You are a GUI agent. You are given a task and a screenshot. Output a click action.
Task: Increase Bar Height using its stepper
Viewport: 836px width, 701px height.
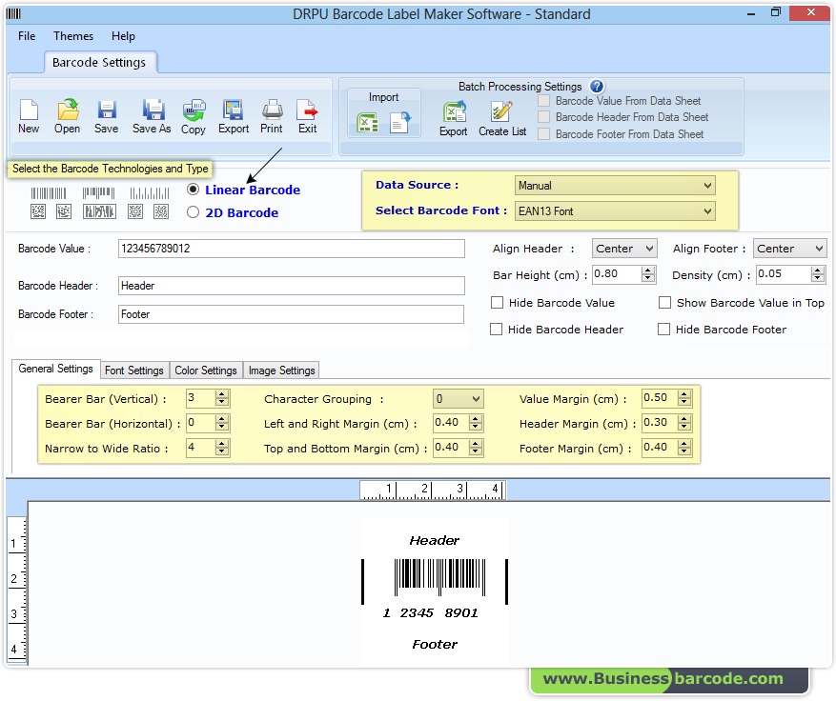[647, 270]
